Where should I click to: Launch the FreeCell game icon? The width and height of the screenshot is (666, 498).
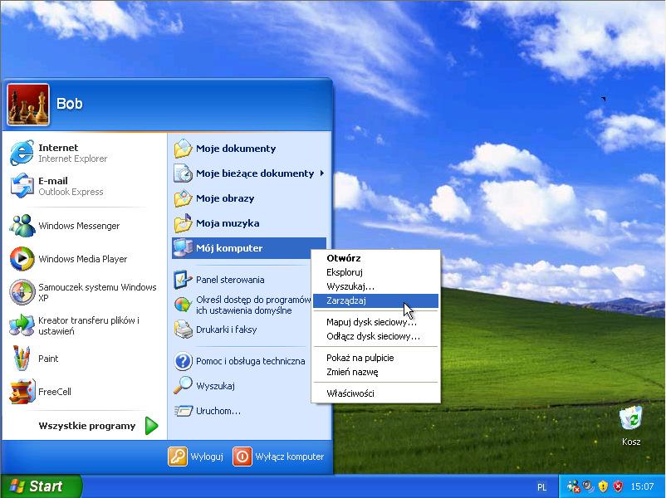[22, 392]
